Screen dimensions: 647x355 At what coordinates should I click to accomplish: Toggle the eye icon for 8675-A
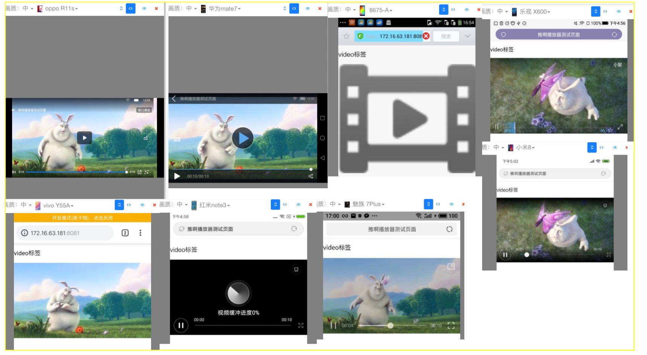click(x=467, y=9)
